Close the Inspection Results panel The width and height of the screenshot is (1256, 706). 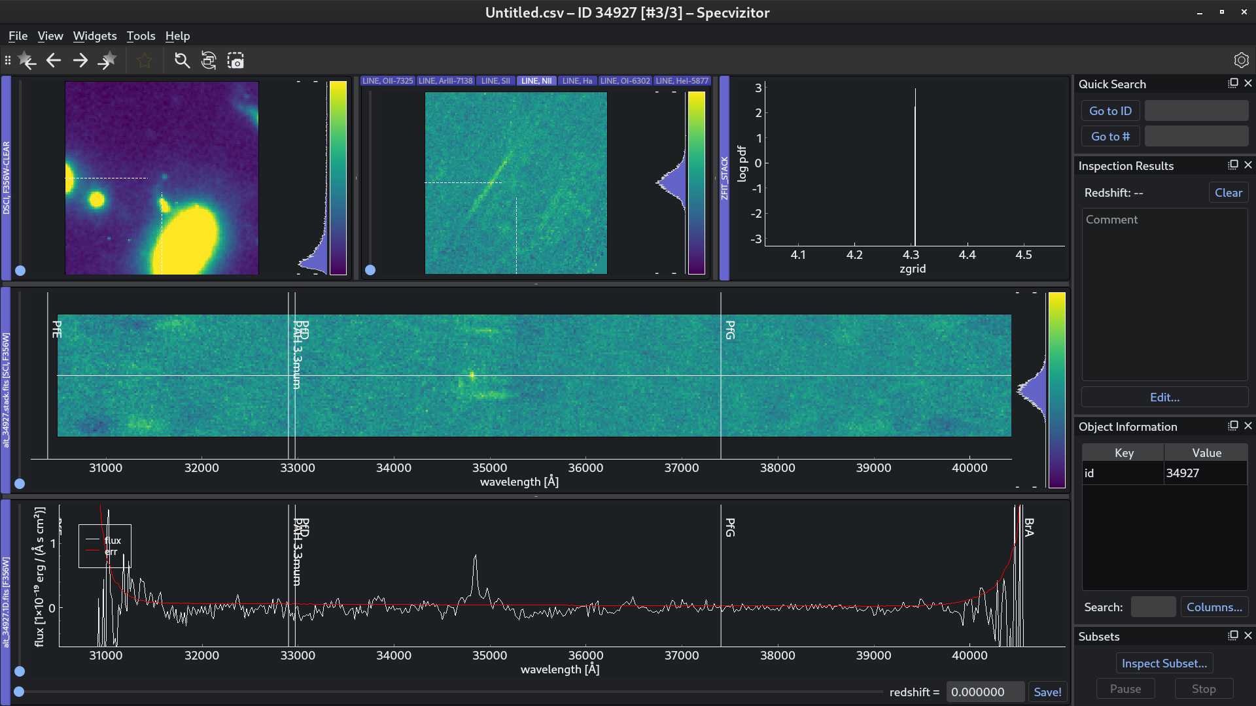(x=1248, y=165)
